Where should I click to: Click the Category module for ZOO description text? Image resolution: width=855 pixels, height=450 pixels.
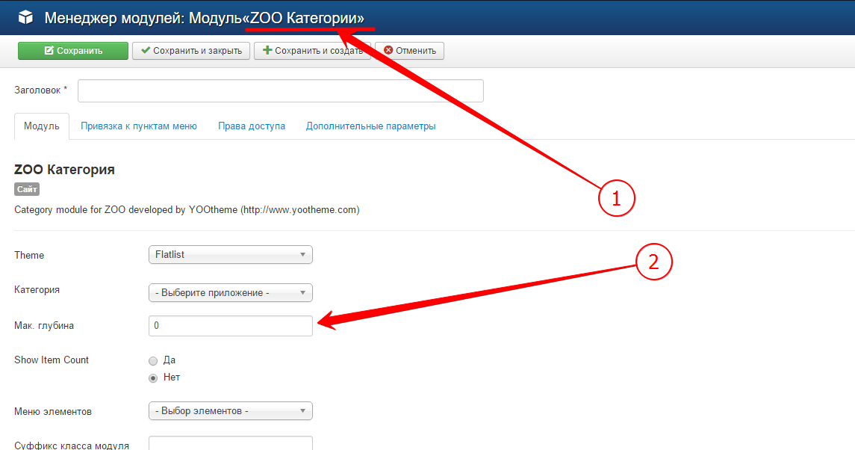pyautogui.click(x=187, y=210)
